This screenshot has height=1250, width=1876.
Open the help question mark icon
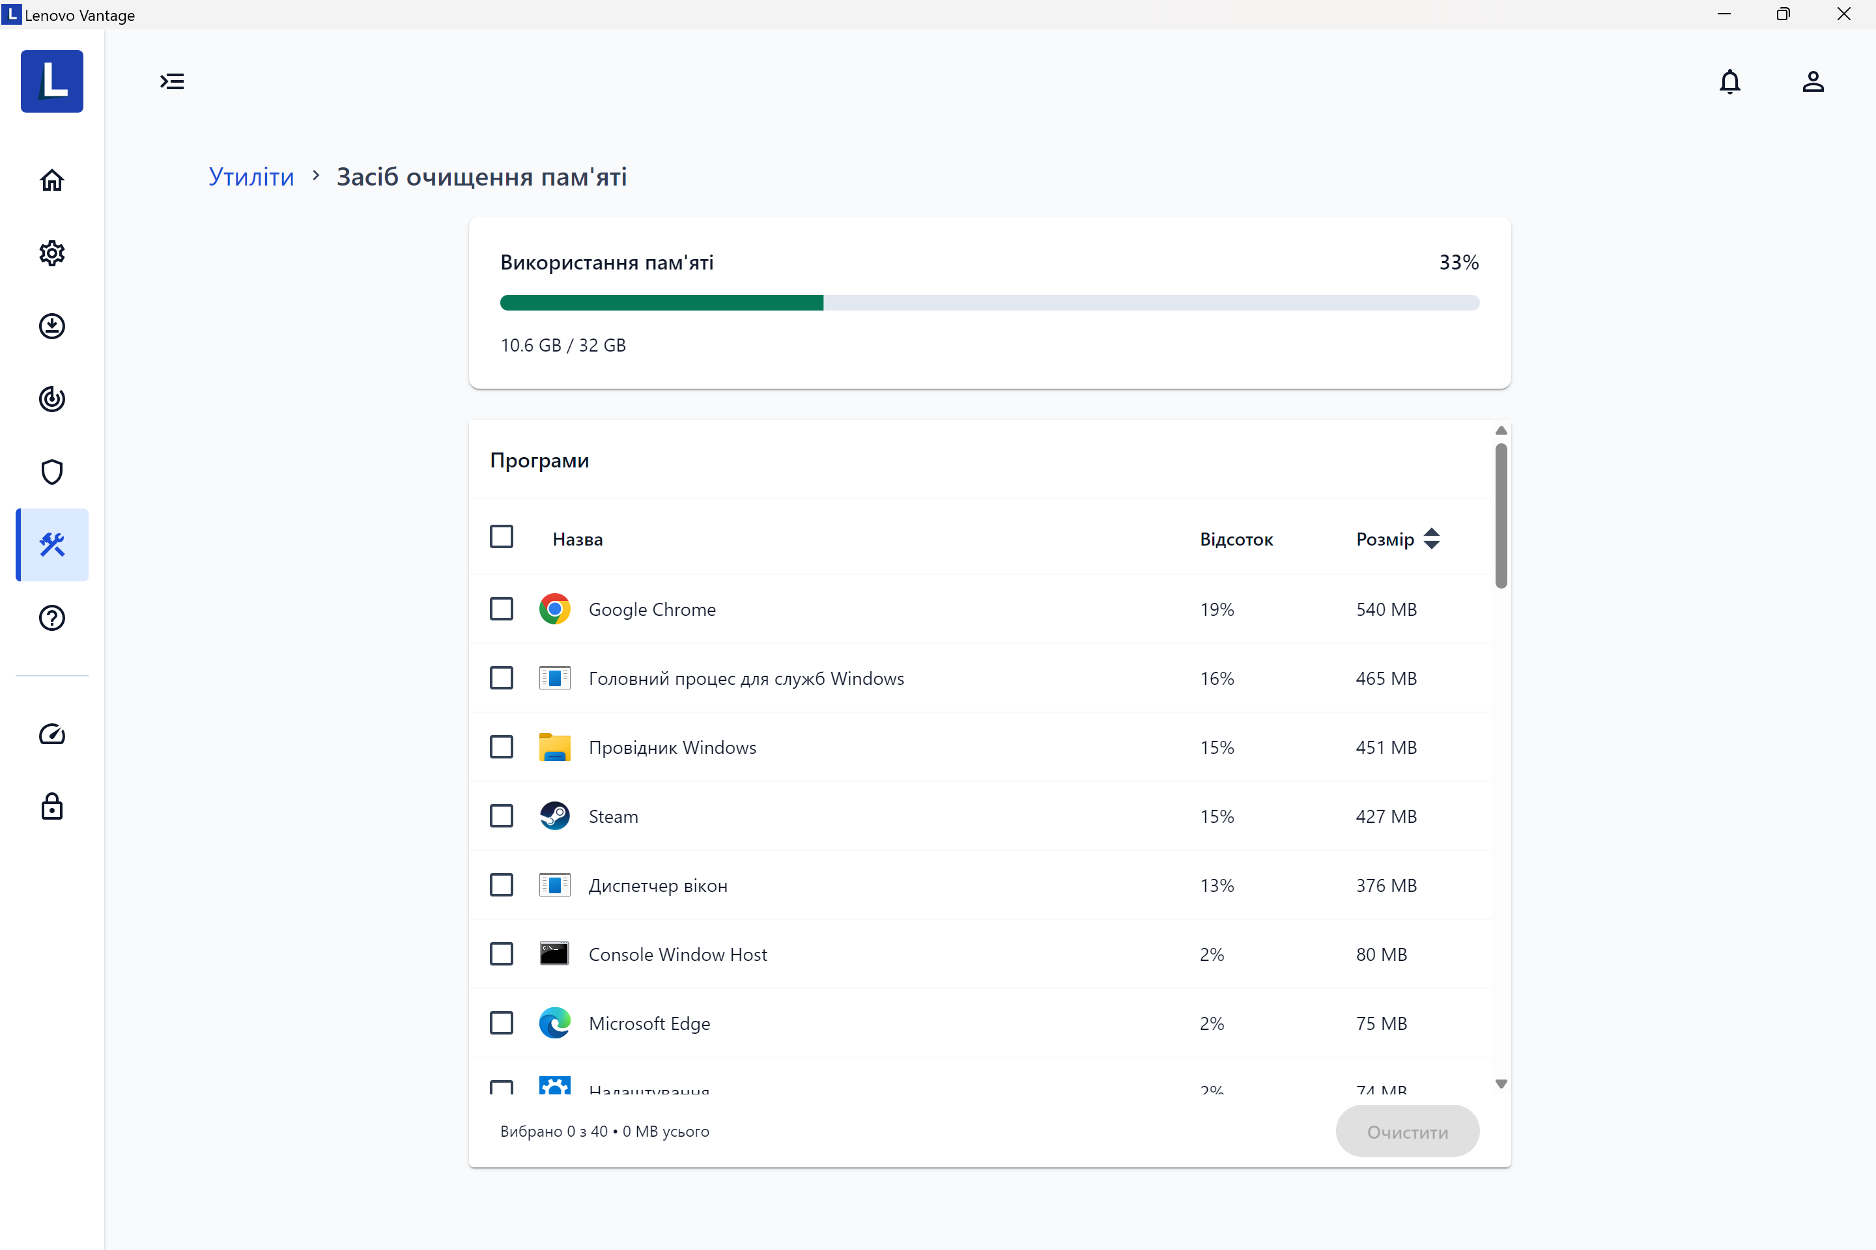tap(52, 618)
